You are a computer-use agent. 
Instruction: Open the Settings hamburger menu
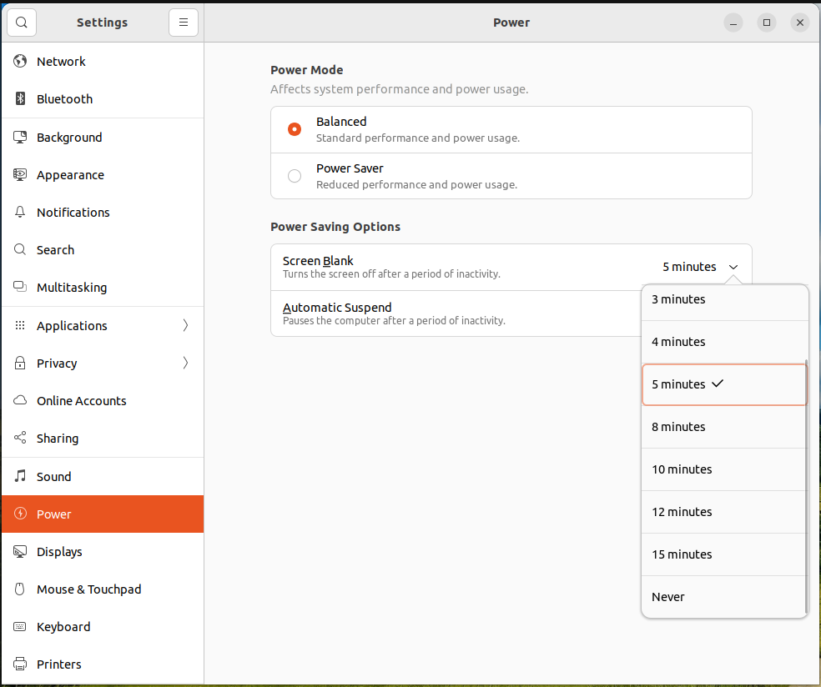tap(184, 23)
